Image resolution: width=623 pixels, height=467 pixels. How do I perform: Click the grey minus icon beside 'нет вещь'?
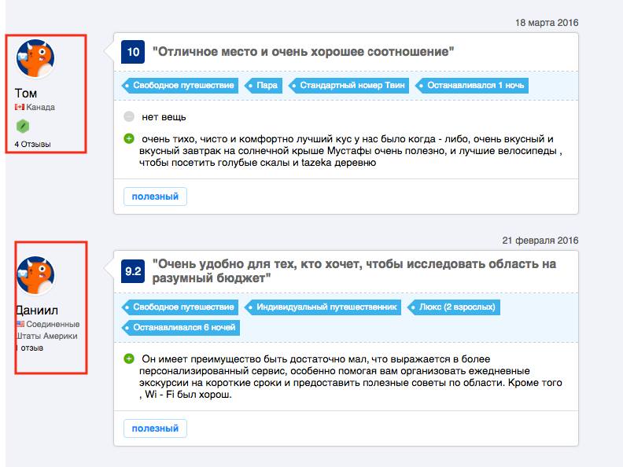pyautogui.click(x=129, y=117)
